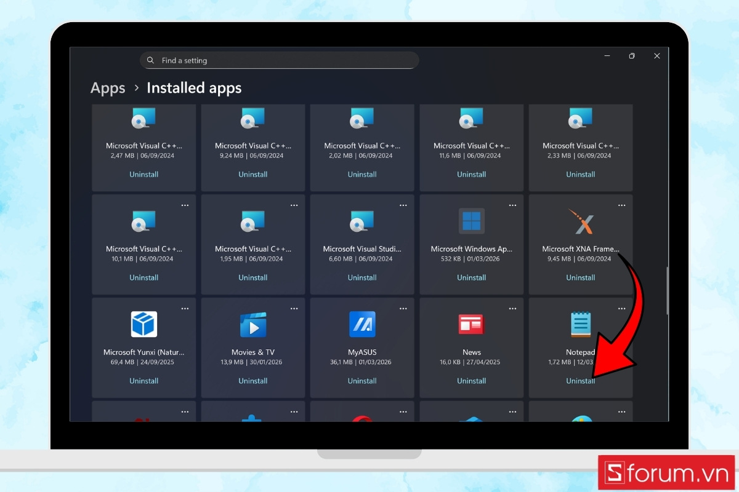Open more options for the 10,1 MB Visual C++ app
Screen dimensions: 739x492
coord(185,205)
